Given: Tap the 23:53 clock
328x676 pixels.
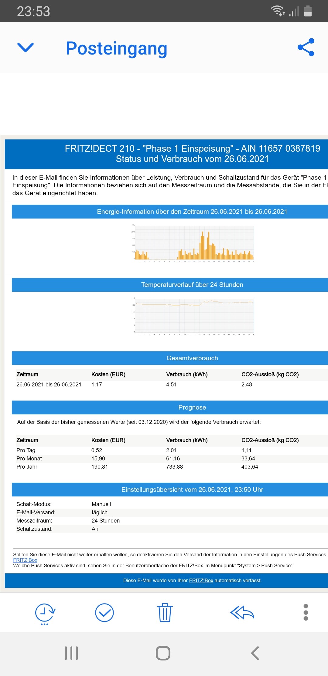Looking at the screenshot, I should [33, 12].
